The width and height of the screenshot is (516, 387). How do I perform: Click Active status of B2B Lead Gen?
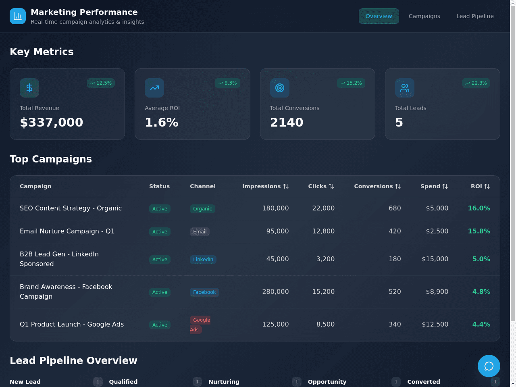(x=160, y=260)
